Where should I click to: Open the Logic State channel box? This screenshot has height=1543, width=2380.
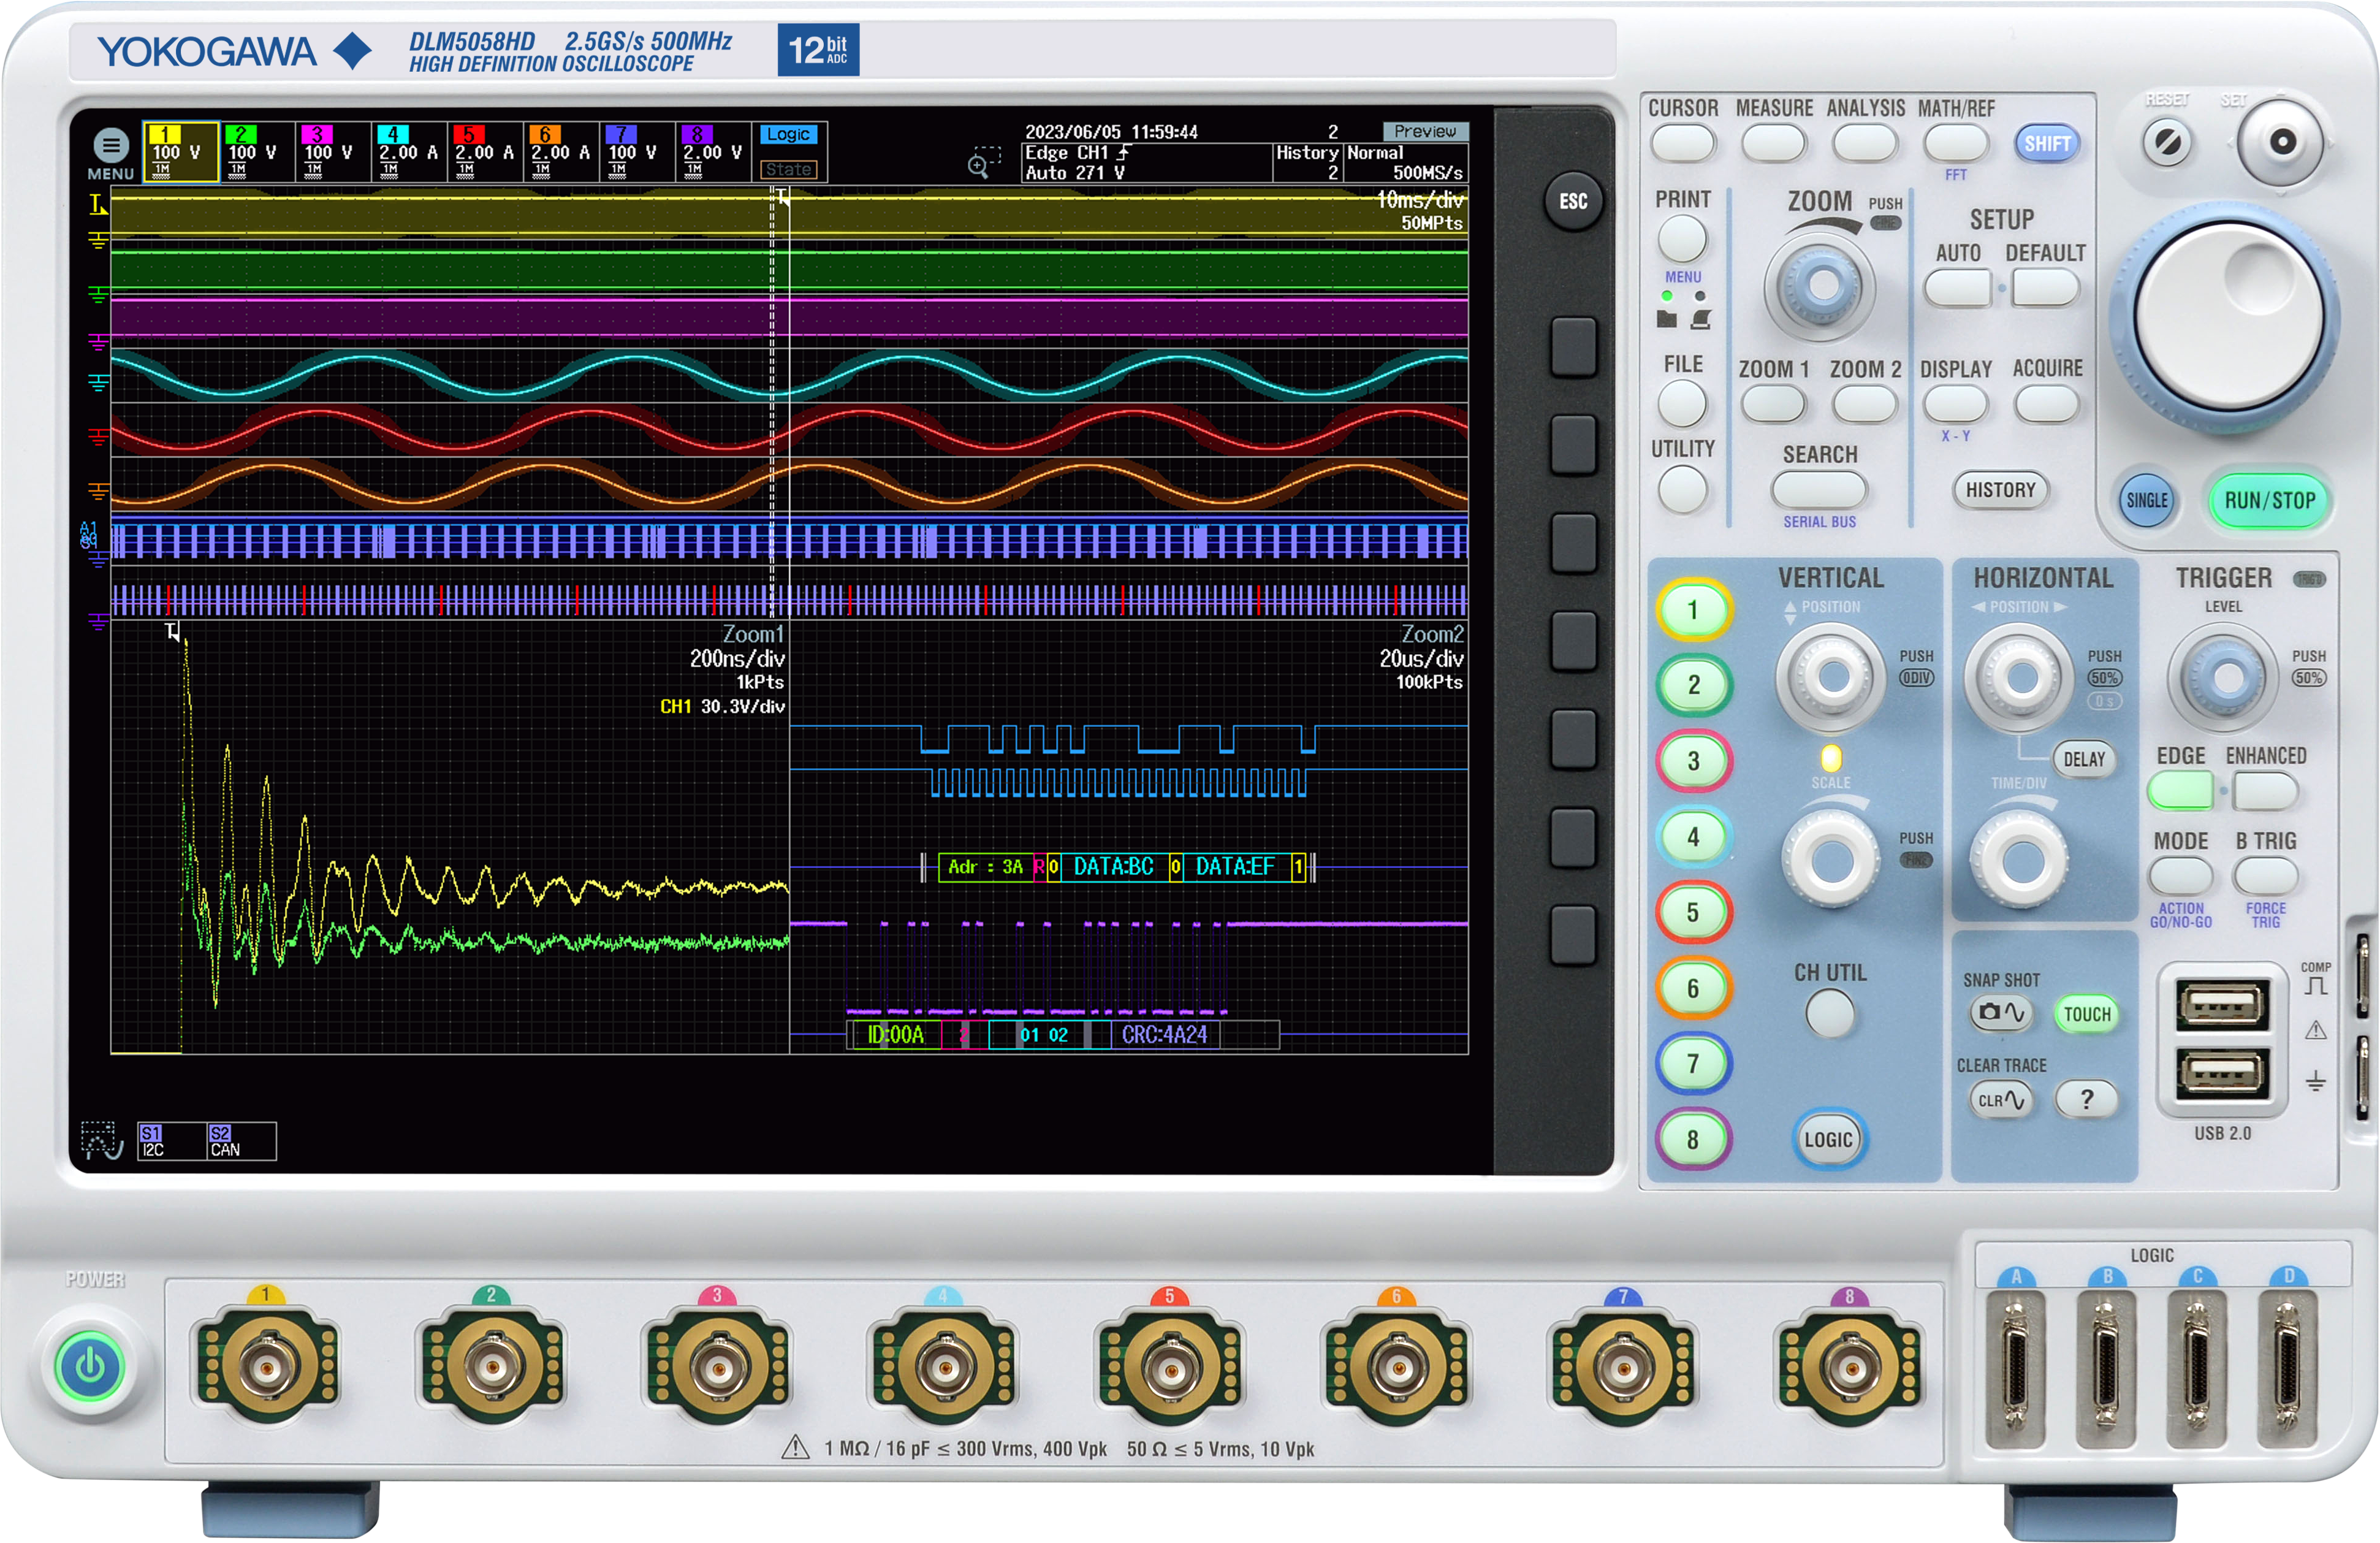coord(790,153)
